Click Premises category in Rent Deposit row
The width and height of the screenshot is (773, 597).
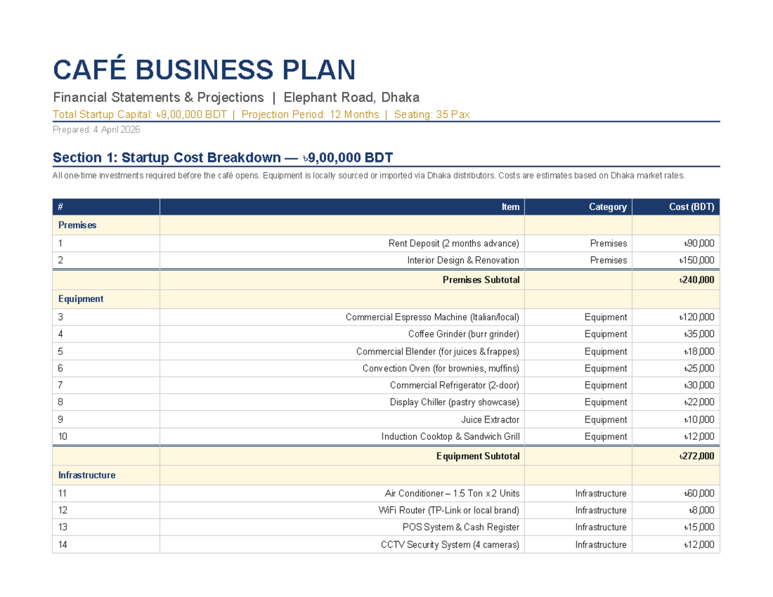578,243
